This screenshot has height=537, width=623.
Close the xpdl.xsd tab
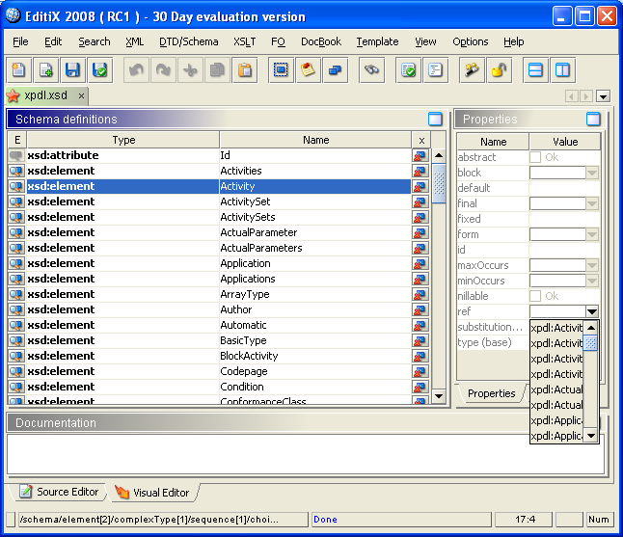(x=81, y=96)
